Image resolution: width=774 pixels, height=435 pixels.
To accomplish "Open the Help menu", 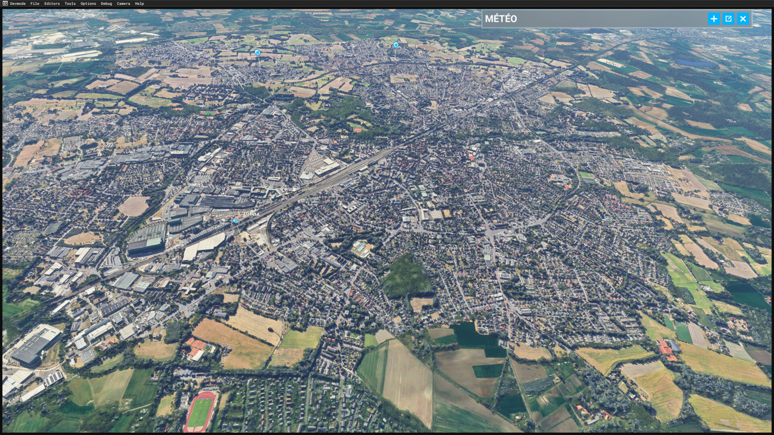I will [139, 4].
